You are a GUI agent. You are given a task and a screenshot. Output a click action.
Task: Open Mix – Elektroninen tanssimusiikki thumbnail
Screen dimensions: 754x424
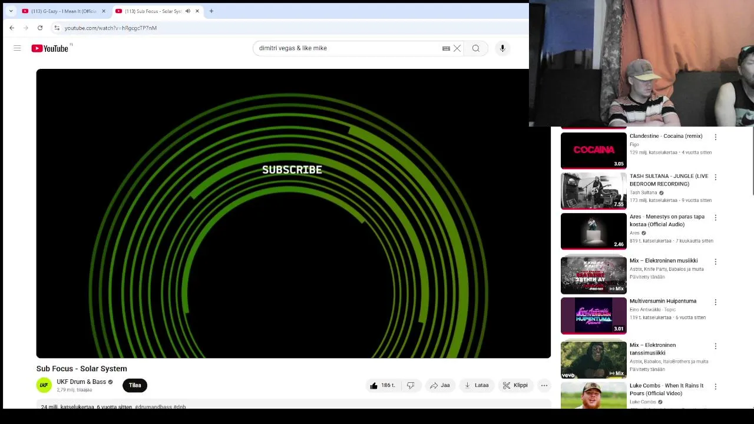click(594, 360)
